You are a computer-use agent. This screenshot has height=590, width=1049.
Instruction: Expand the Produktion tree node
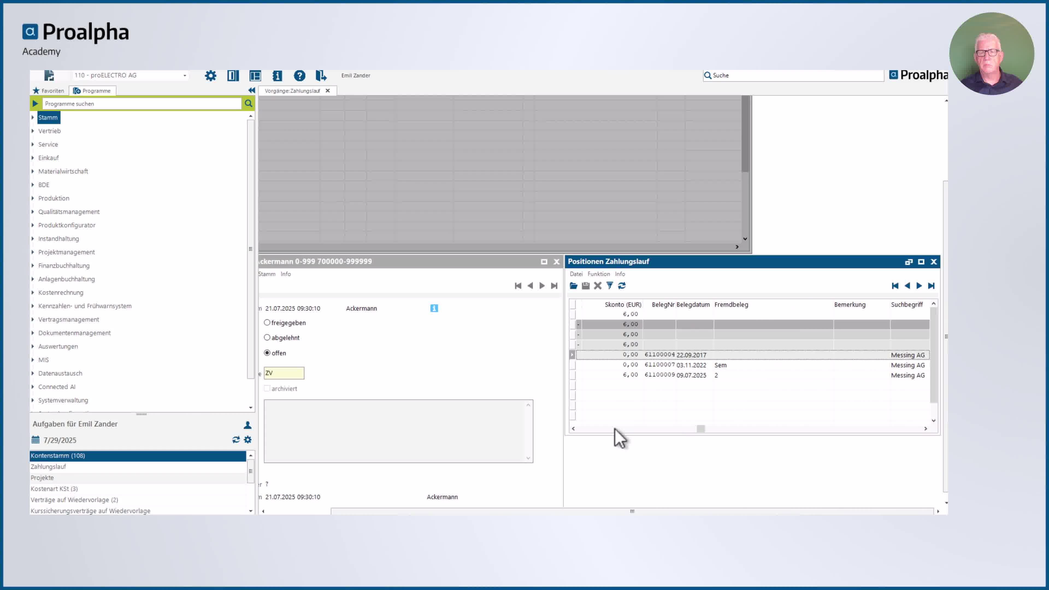click(33, 198)
